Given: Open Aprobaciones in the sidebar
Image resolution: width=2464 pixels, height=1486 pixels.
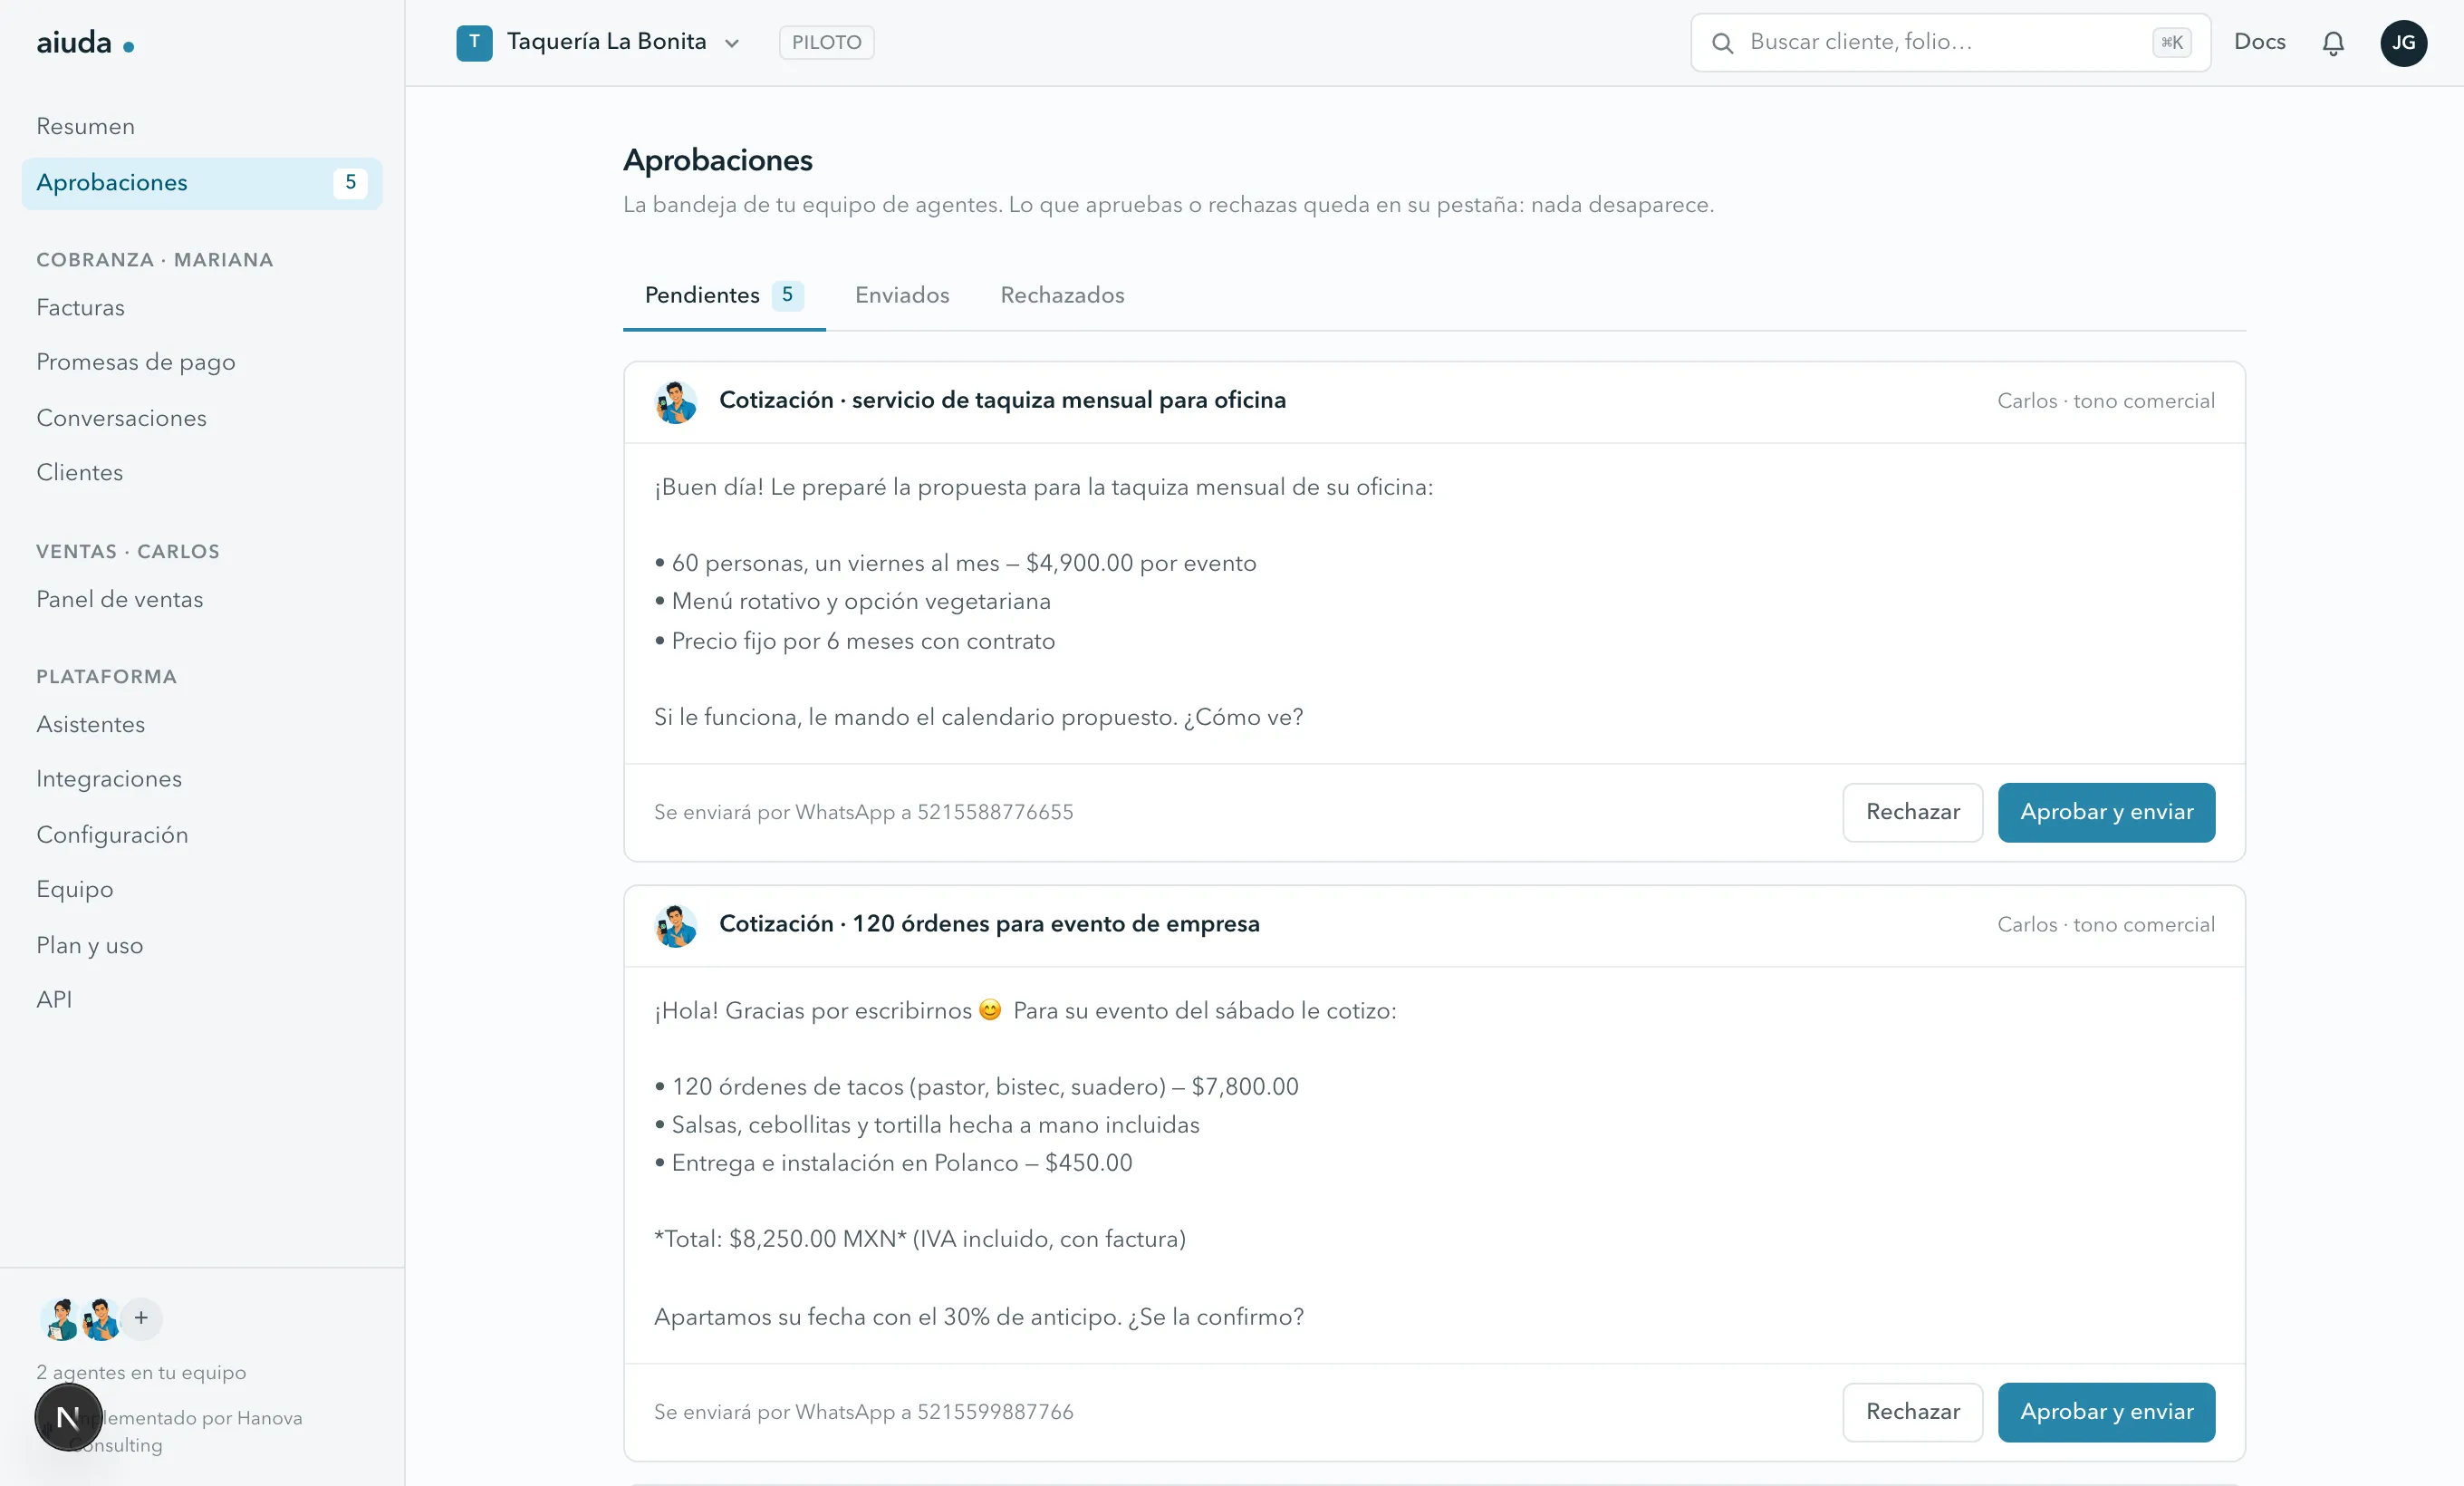Looking at the screenshot, I should [202, 183].
